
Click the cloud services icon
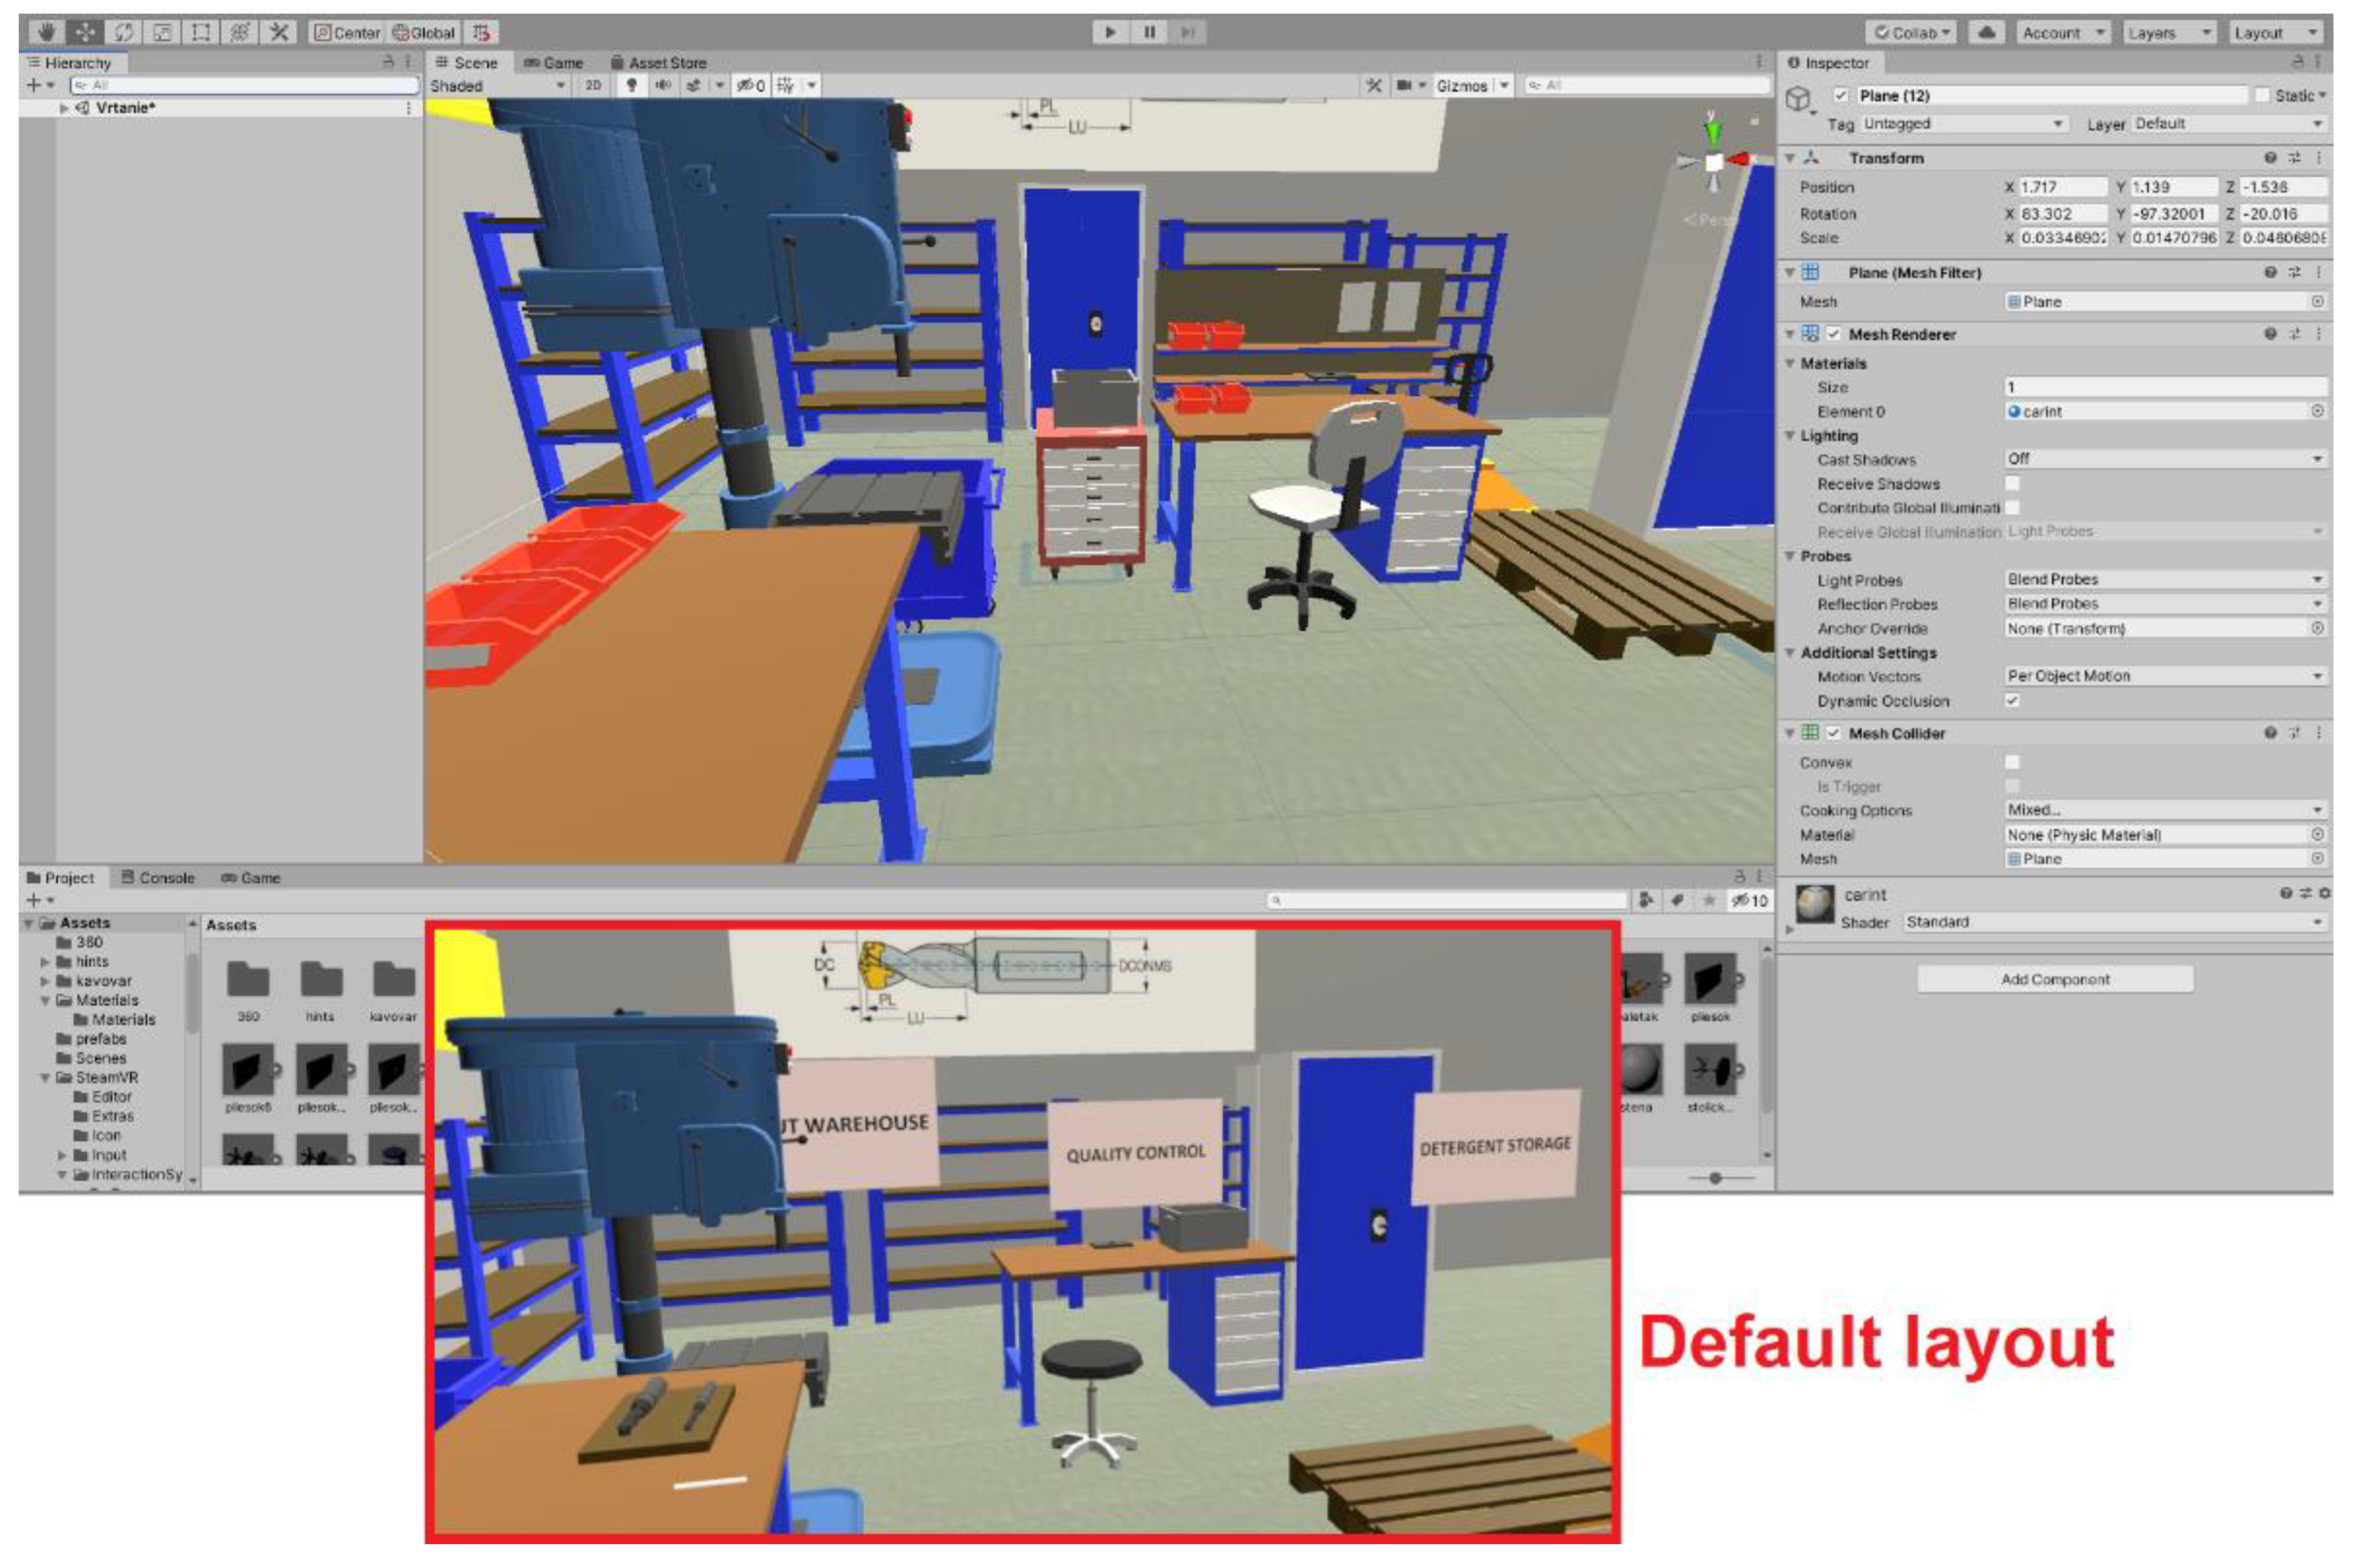point(1987,32)
